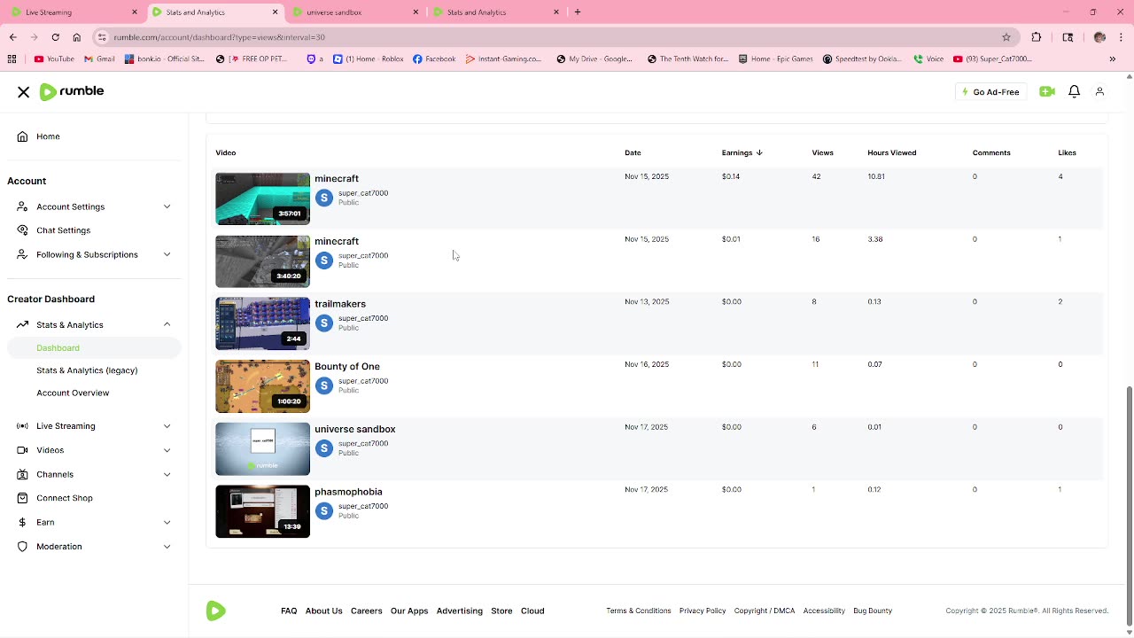1134x638 pixels.
Task: Expand Live Streaming section
Action: (94, 426)
